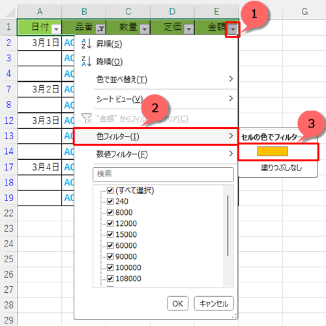This screenshot has width=326, height=326.
Task: Select column C header
Action: point(128,12)
